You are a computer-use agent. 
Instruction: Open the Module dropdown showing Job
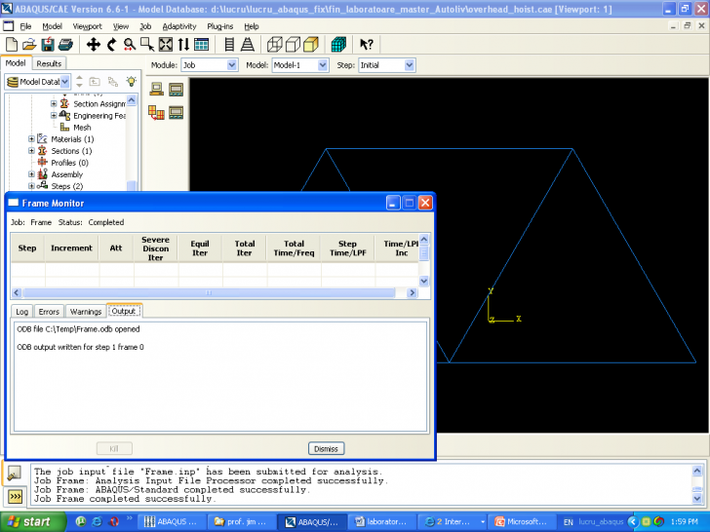tap(209, 65)
